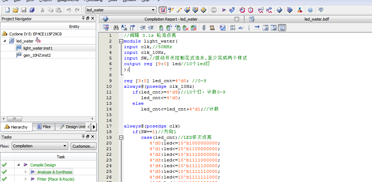Image resolution: width=372 pixels, height=182 pixels.
Task: Toggle line numbers display icon 267/268
Action: [232, 28]
